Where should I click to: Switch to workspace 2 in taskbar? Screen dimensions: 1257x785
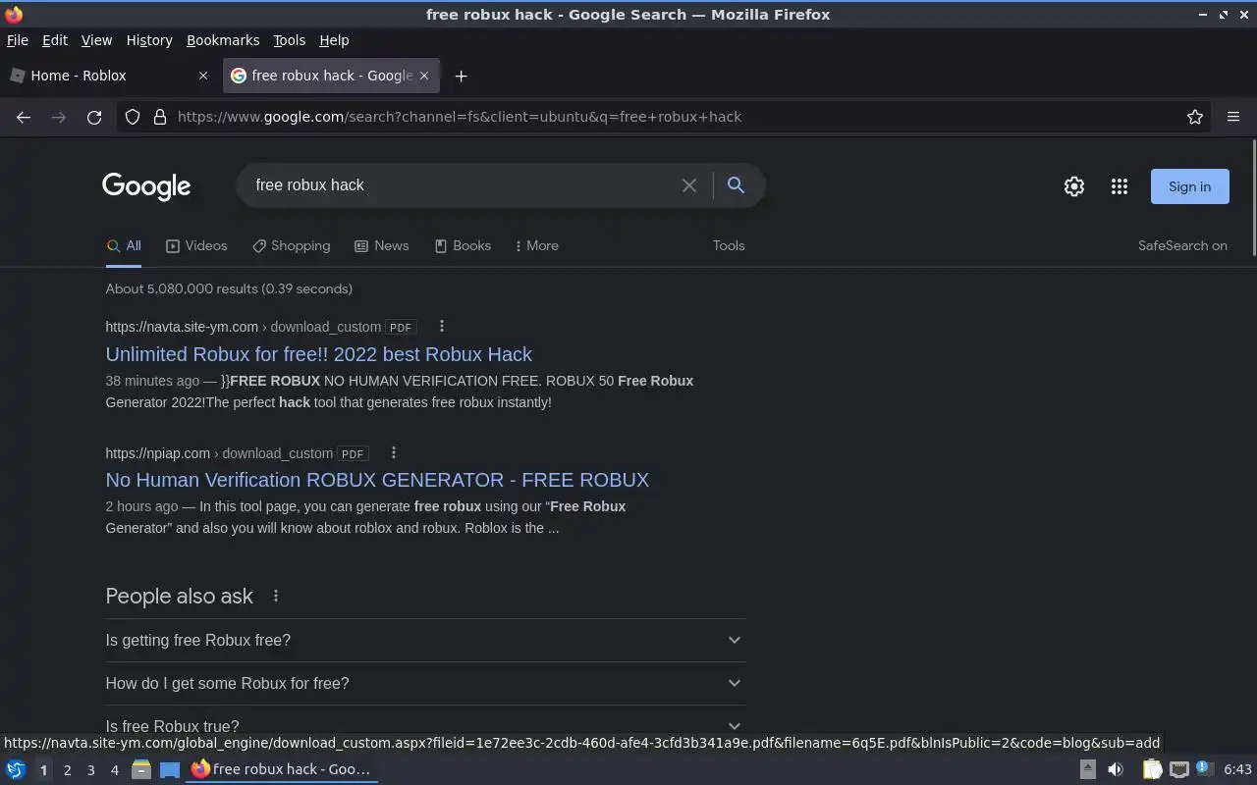coord(67,770)
